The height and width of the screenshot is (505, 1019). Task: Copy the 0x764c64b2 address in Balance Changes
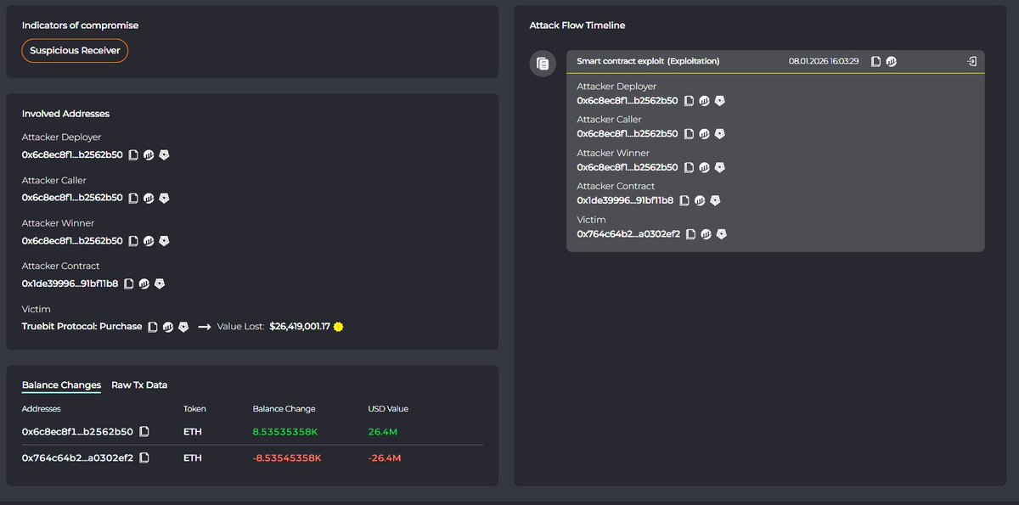pyautogui.click(x=144, y=458)
